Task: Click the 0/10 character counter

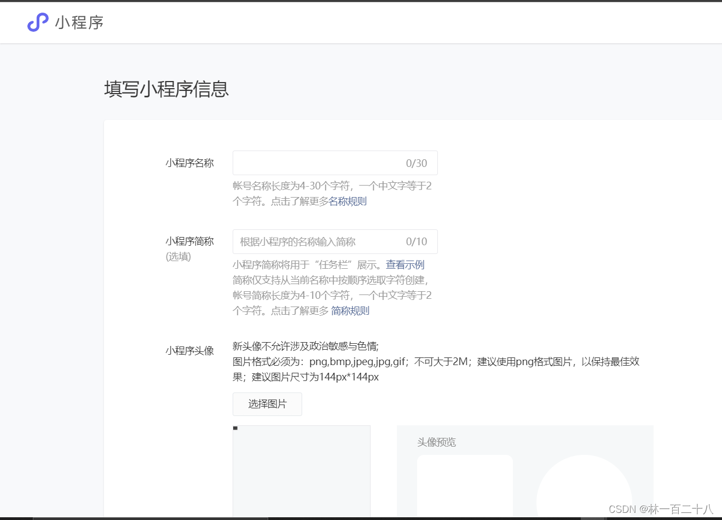Action: coord(418,241)
